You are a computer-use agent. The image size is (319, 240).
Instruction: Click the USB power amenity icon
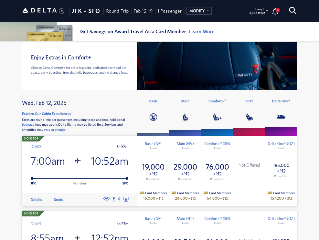tap(119, 199)
